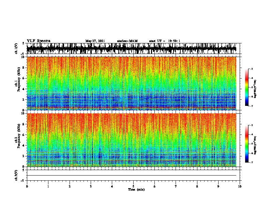The height and width of the screenshot is (209, 270).
Task: Click time axis tick label "9"
Action: (x=218, y=186)
